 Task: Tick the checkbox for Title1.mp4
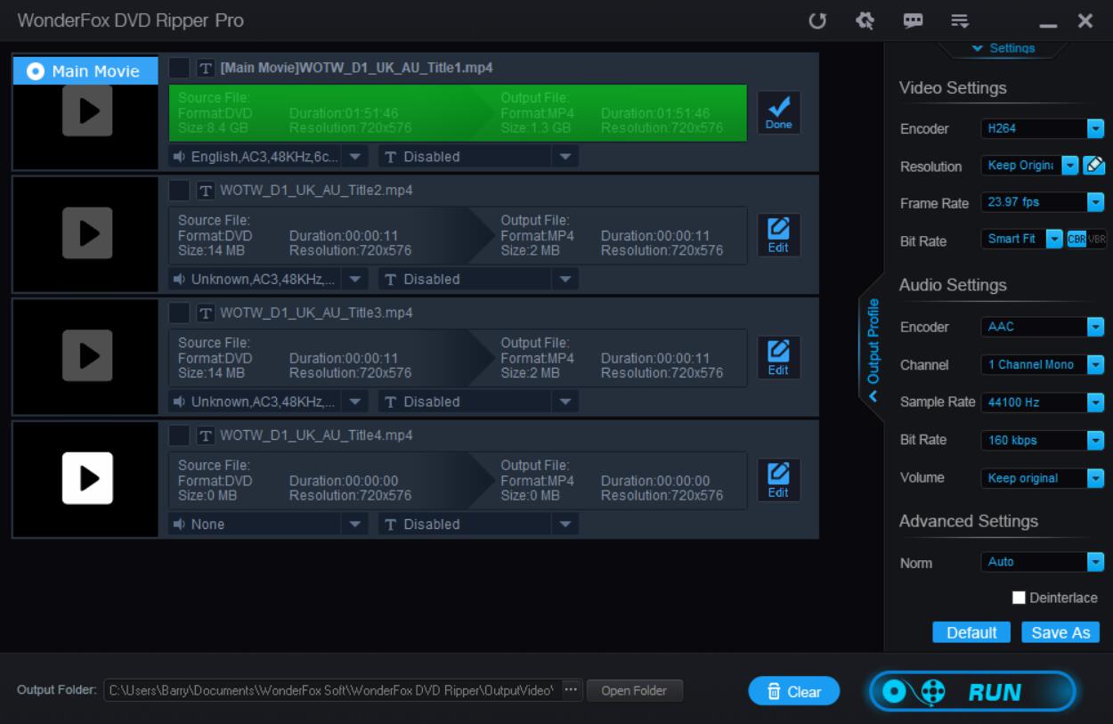point(179,68)
